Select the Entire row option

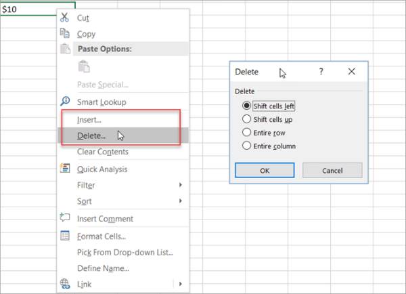tap(264, 133)
